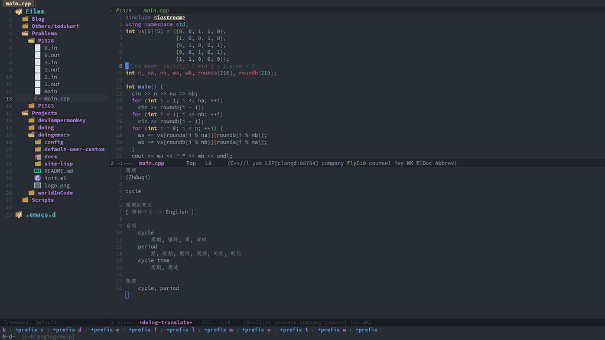605x340 pixels.
Task: Expand the P1563 folder
Action: [31, 106]
